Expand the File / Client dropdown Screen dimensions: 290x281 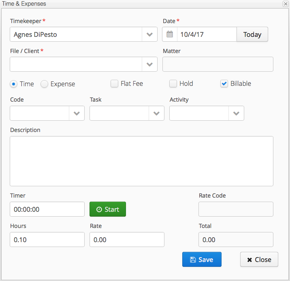pos(149,64)
